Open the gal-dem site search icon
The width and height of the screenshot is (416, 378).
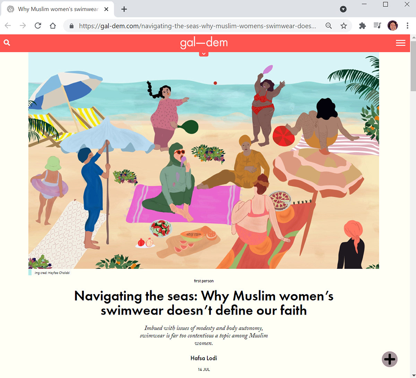coord(7,43)
